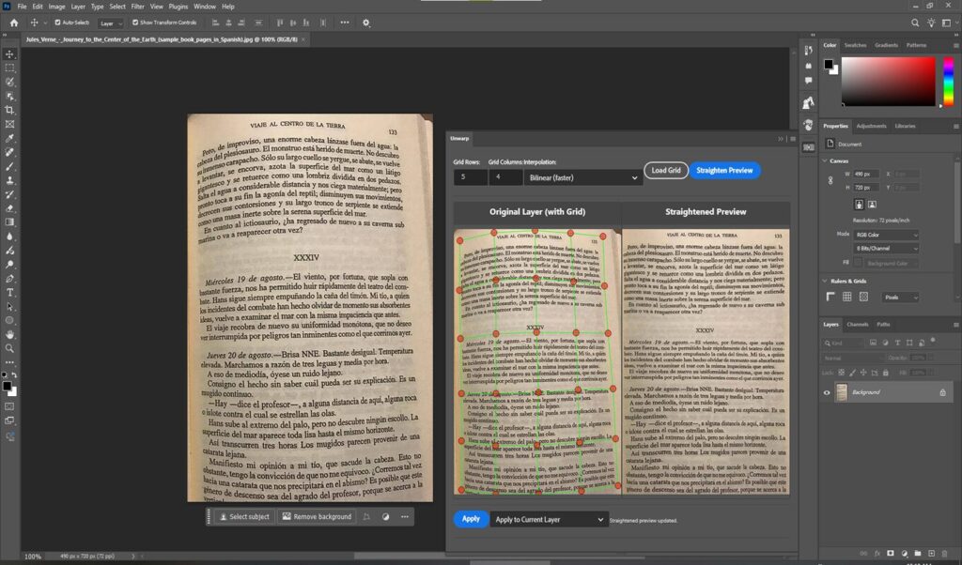Click the Load Grid button
962x565 pixels.
(x=666, y=171)
